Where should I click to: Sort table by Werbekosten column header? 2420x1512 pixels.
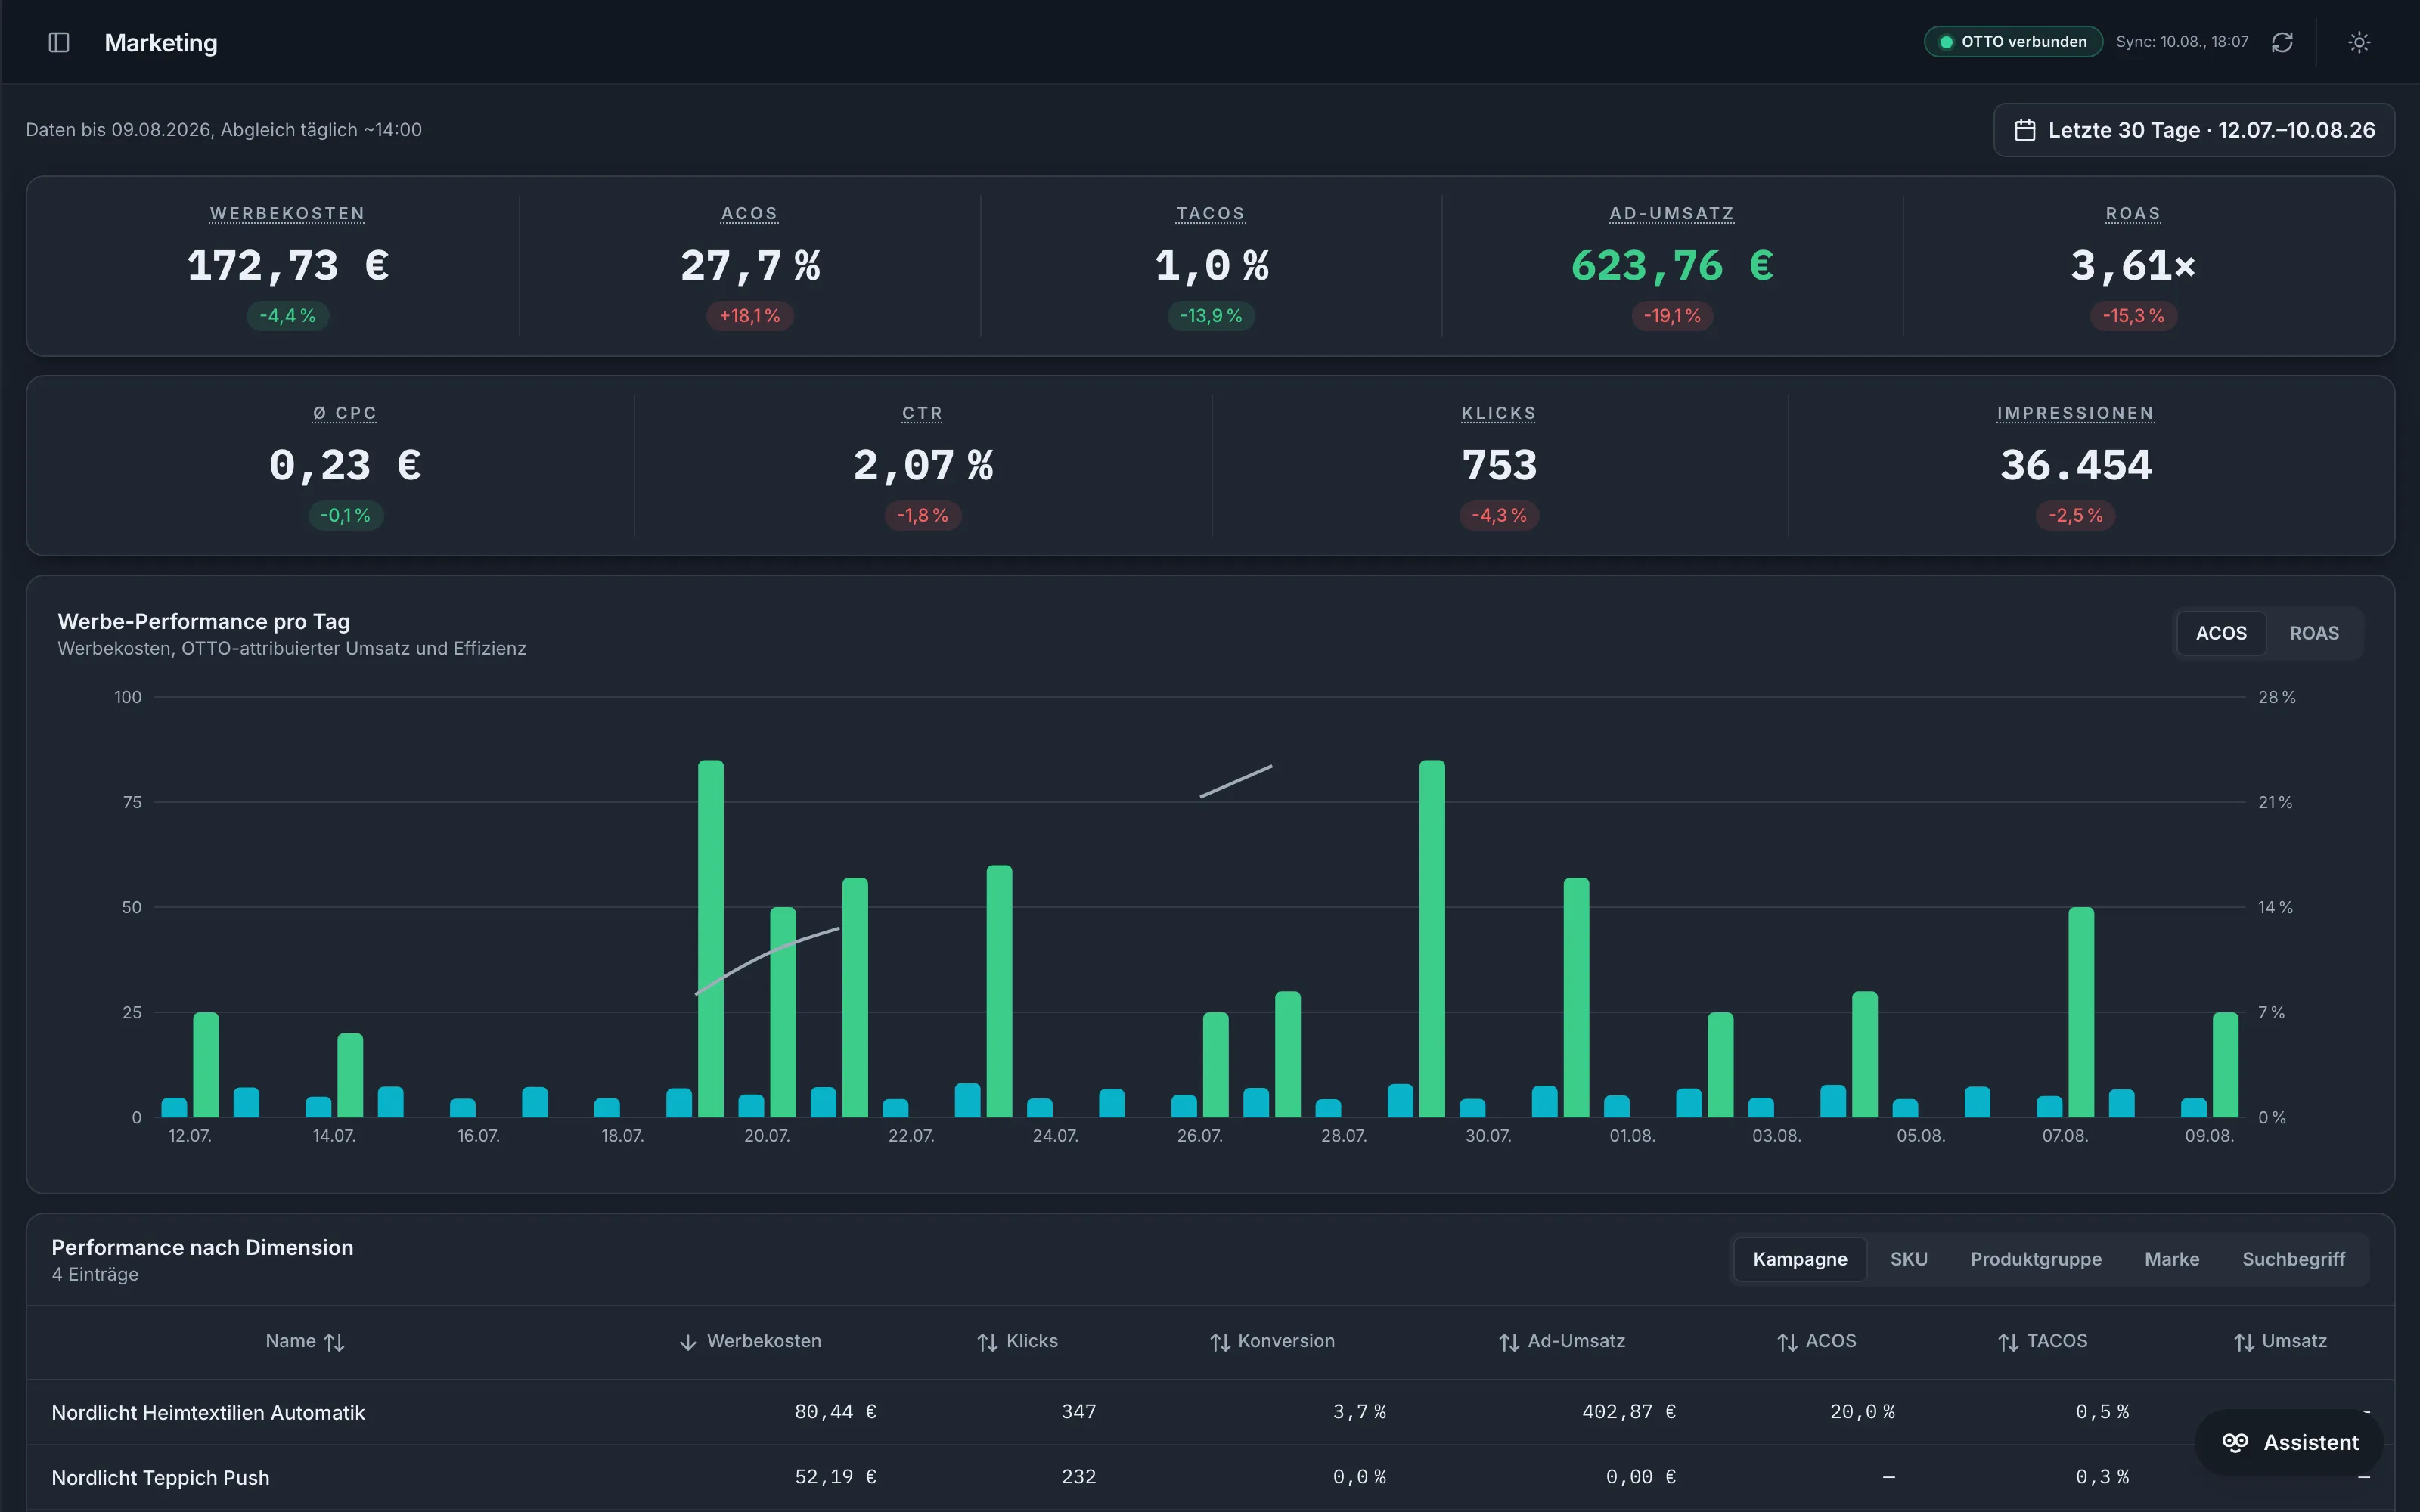click(750, 1342)
